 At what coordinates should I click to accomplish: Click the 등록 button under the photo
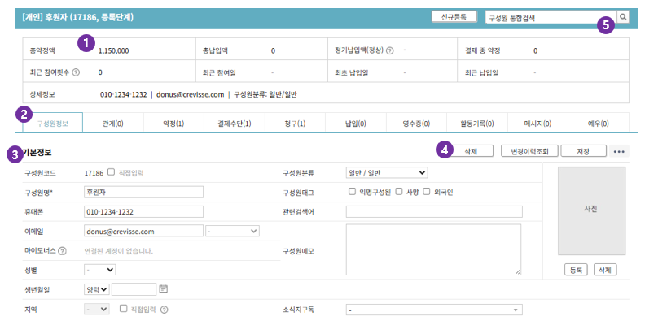pyautogui.click(x=576, y=270)
